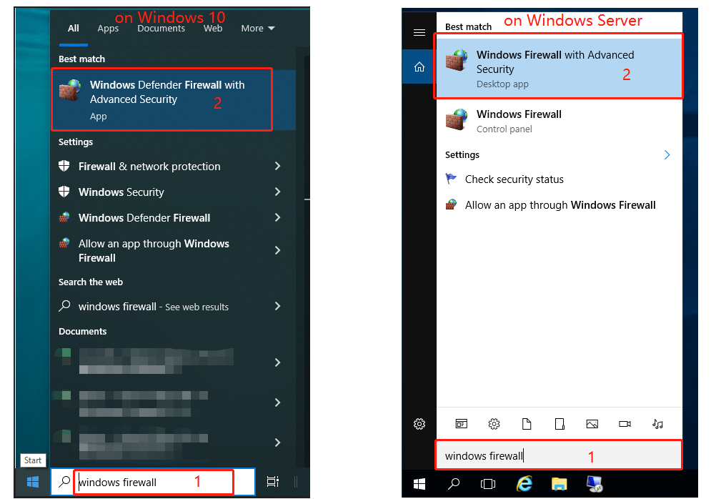Image resolution: width=721 pixels, height=499 pixels.
Task: Click the Home icon in Server search sidebar
Action: tap(419, 67)
